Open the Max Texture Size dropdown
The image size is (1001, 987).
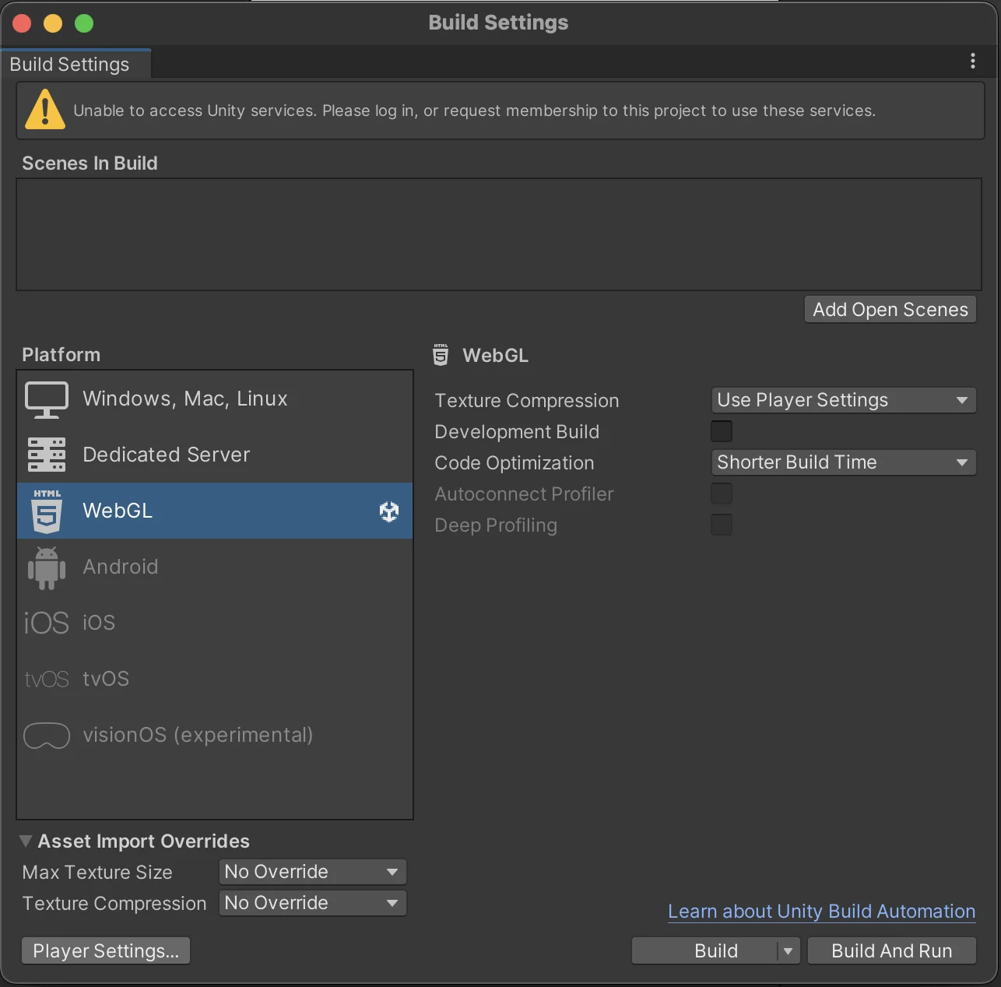click(312, 872)
